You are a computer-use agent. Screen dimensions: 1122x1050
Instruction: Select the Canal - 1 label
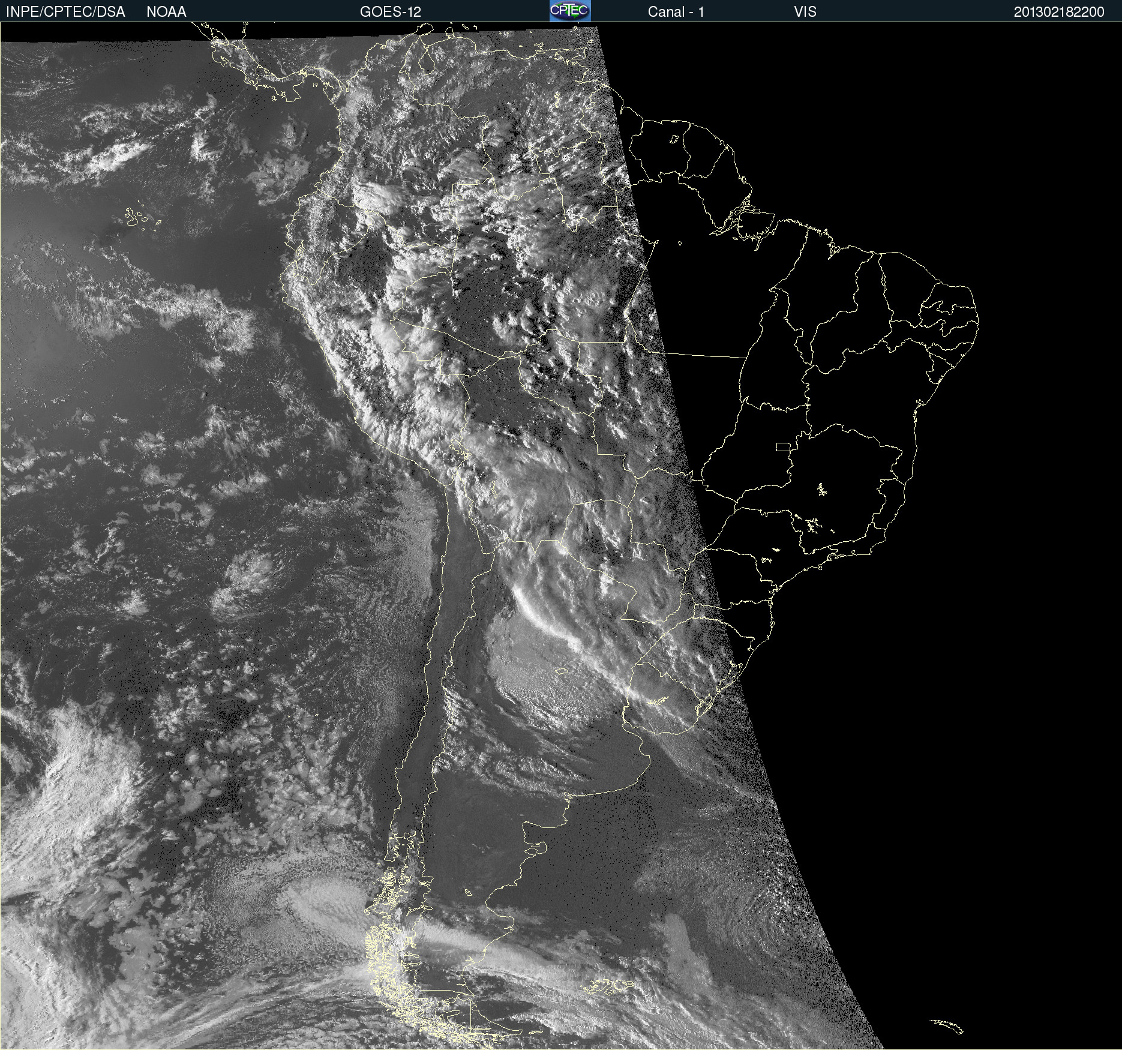[676, 12]
